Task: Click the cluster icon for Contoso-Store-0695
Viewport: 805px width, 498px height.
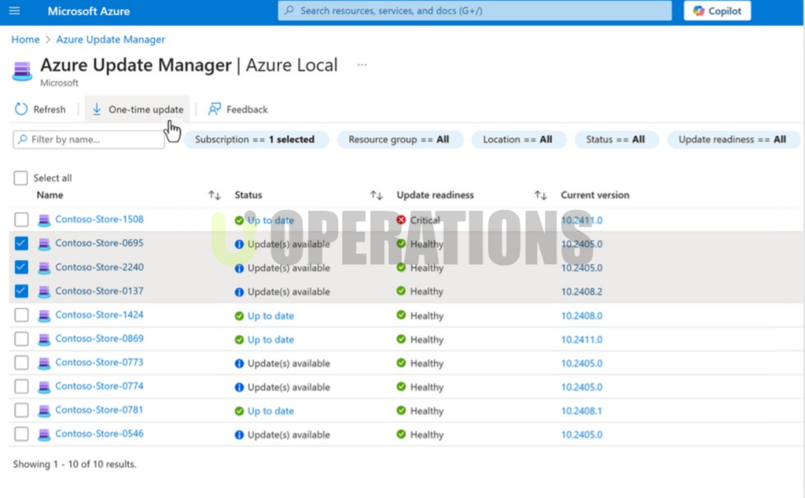Action: (44, 244)
